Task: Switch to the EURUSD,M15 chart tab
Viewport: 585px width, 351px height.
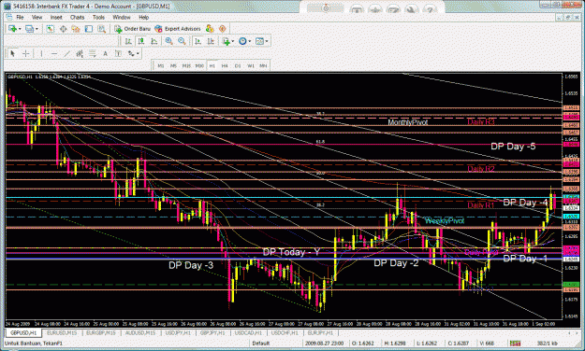Action: pyautogui.click(x=62, y=332)
